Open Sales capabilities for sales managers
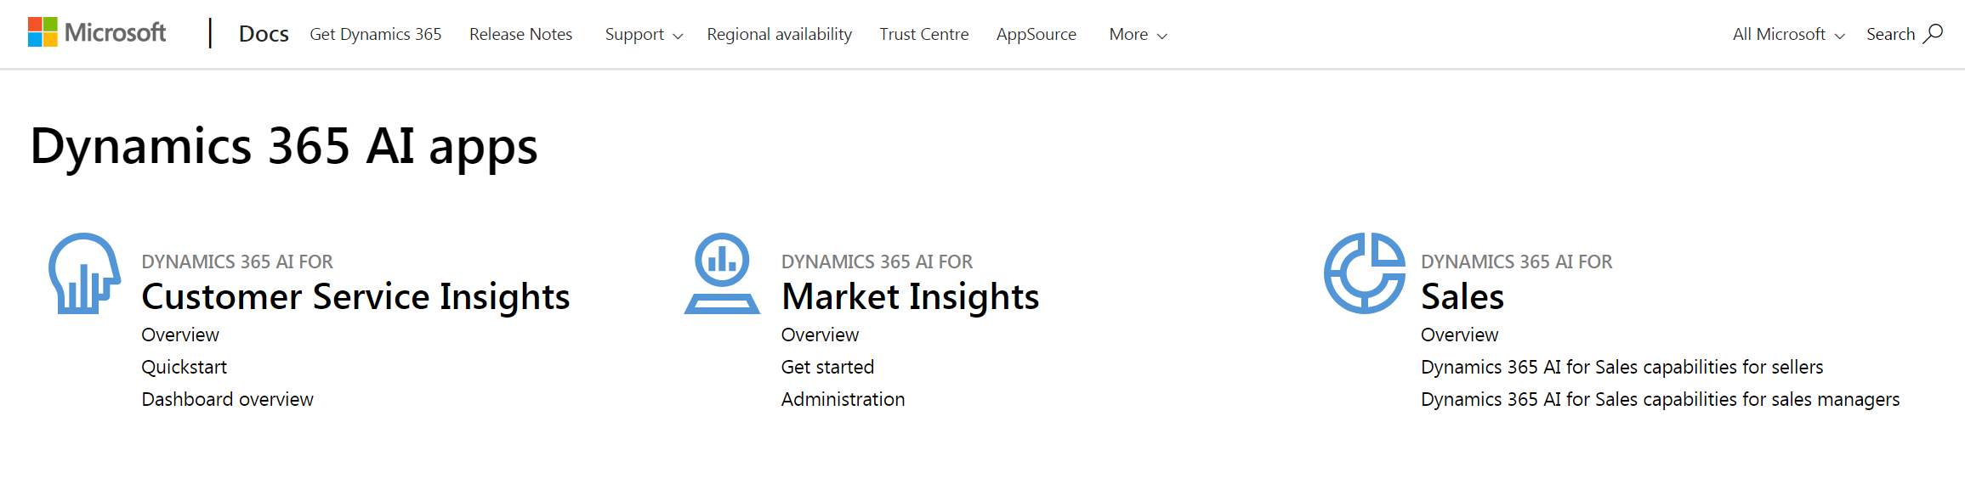1965x495 pixels. click(1660, 399)
